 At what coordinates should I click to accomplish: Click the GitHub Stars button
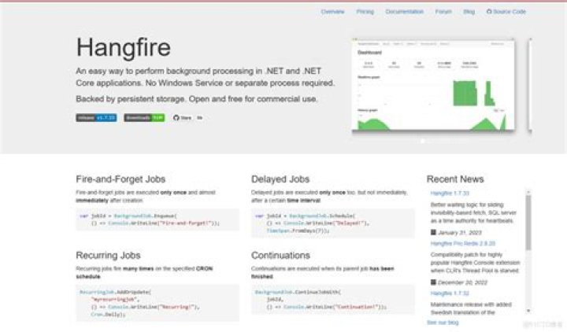click(x=182, y=118)
